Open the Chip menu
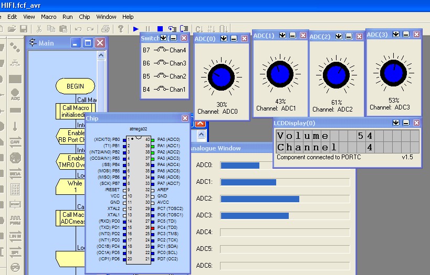This screenshot has height=275, width=430. coord(85,17)
